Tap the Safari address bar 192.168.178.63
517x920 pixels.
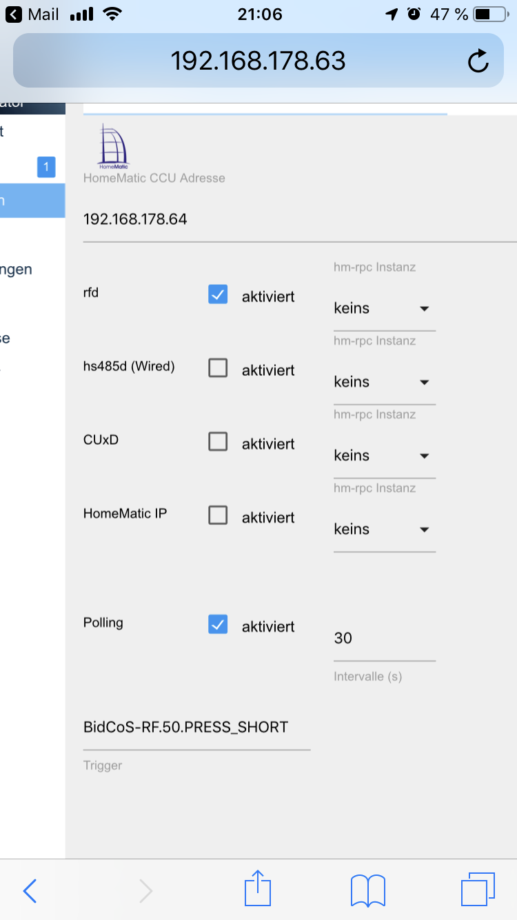pyautogui.click(x=258, y=61)
